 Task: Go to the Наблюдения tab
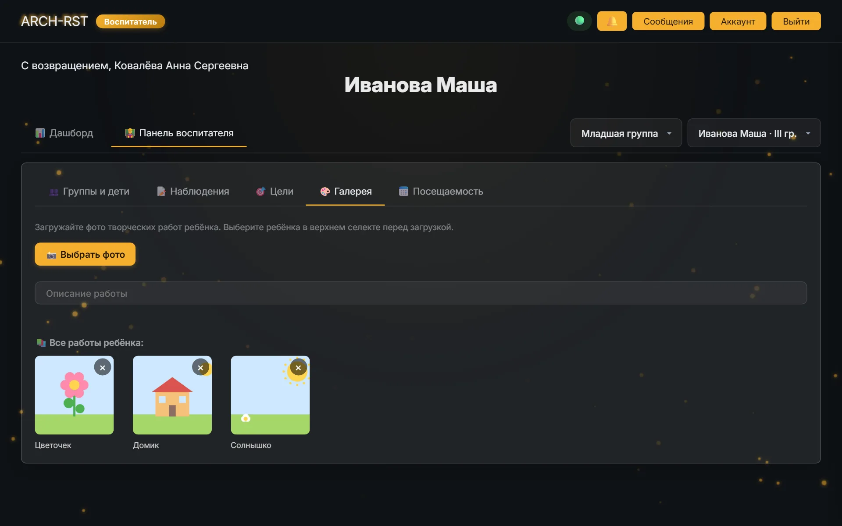[193, 192]
